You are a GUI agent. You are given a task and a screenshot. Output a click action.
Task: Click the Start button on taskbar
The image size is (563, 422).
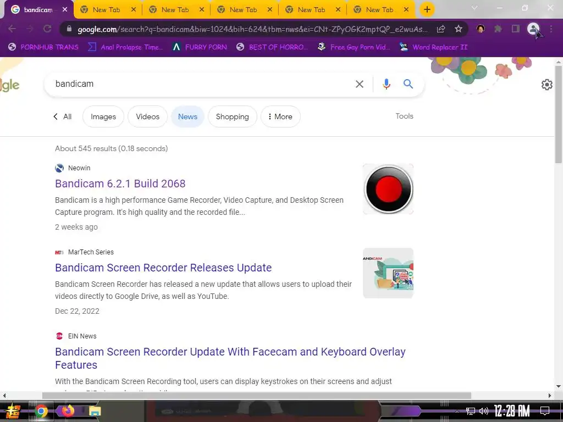(x=13, y=411)
